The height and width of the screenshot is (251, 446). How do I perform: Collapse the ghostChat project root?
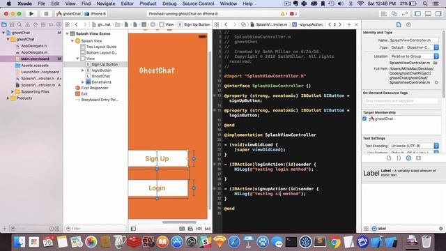[x=3, y=33]
